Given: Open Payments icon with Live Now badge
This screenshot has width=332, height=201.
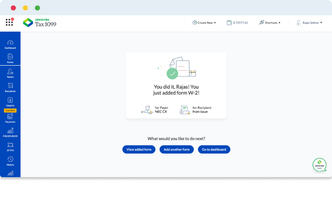Looking at the screenshot, I should [10, 116].
